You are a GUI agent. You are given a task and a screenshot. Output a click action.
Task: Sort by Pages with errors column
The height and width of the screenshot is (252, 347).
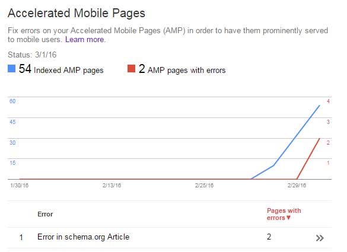pyautogui.click(x=284, y=214)
